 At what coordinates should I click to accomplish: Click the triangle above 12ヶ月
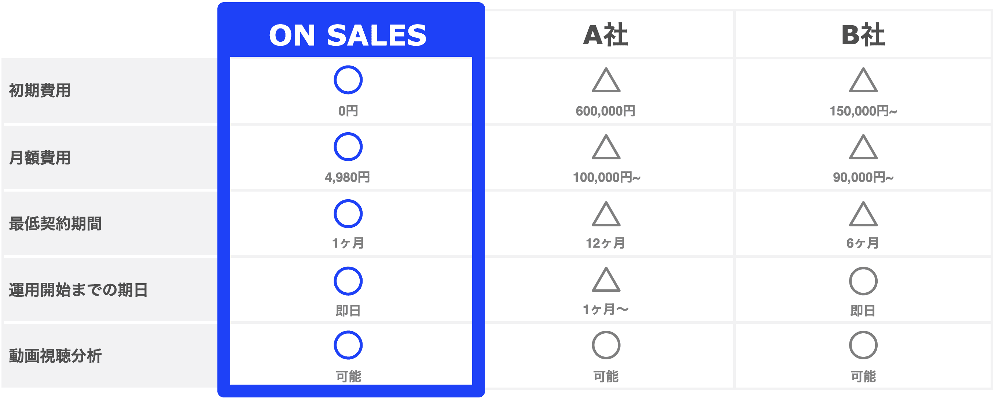tap(606, 215)
